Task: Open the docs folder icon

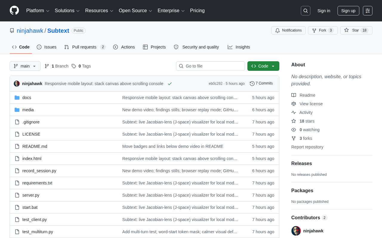Action: coord(17,98)
